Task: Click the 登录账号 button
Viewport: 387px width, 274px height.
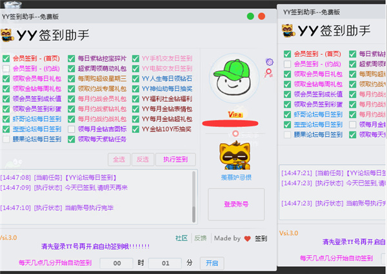Action: click(236, 204)
